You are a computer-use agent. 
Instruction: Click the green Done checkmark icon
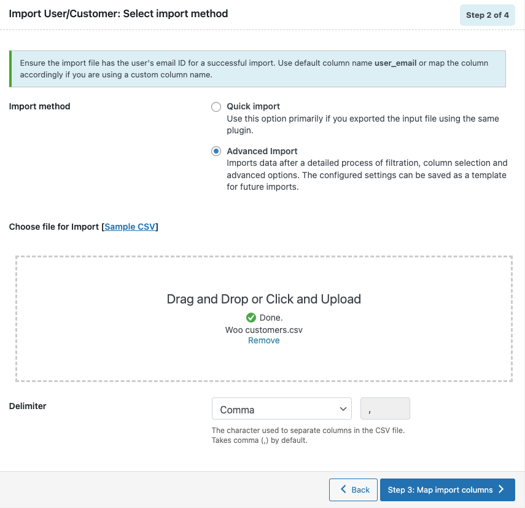[x=251, y=318]
